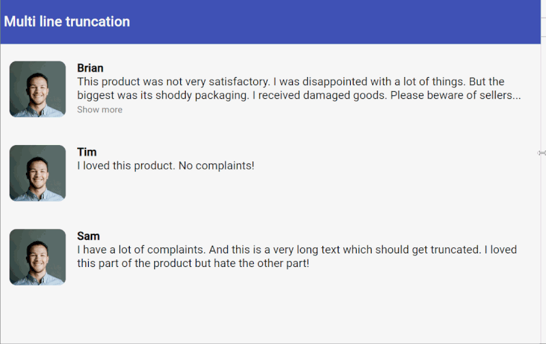546x344 pixels.
Task: Click the empty blue header area
Action: tap(341, 22)
